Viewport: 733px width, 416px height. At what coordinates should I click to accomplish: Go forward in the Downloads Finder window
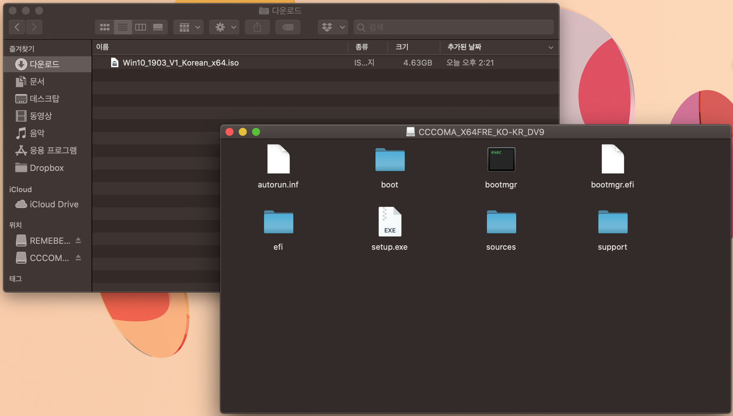click(x=34, y=27)
